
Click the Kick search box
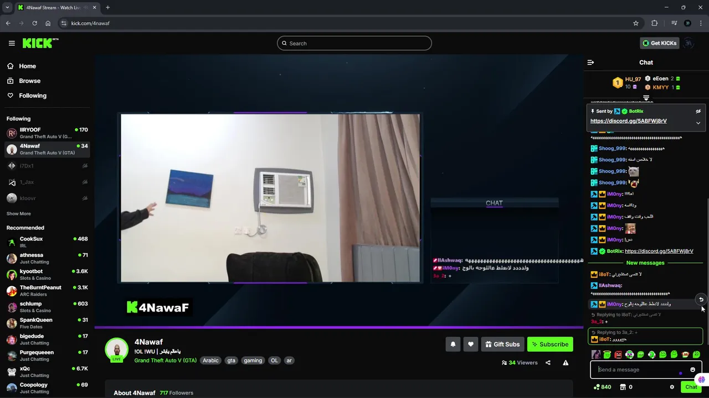[354, 43]
